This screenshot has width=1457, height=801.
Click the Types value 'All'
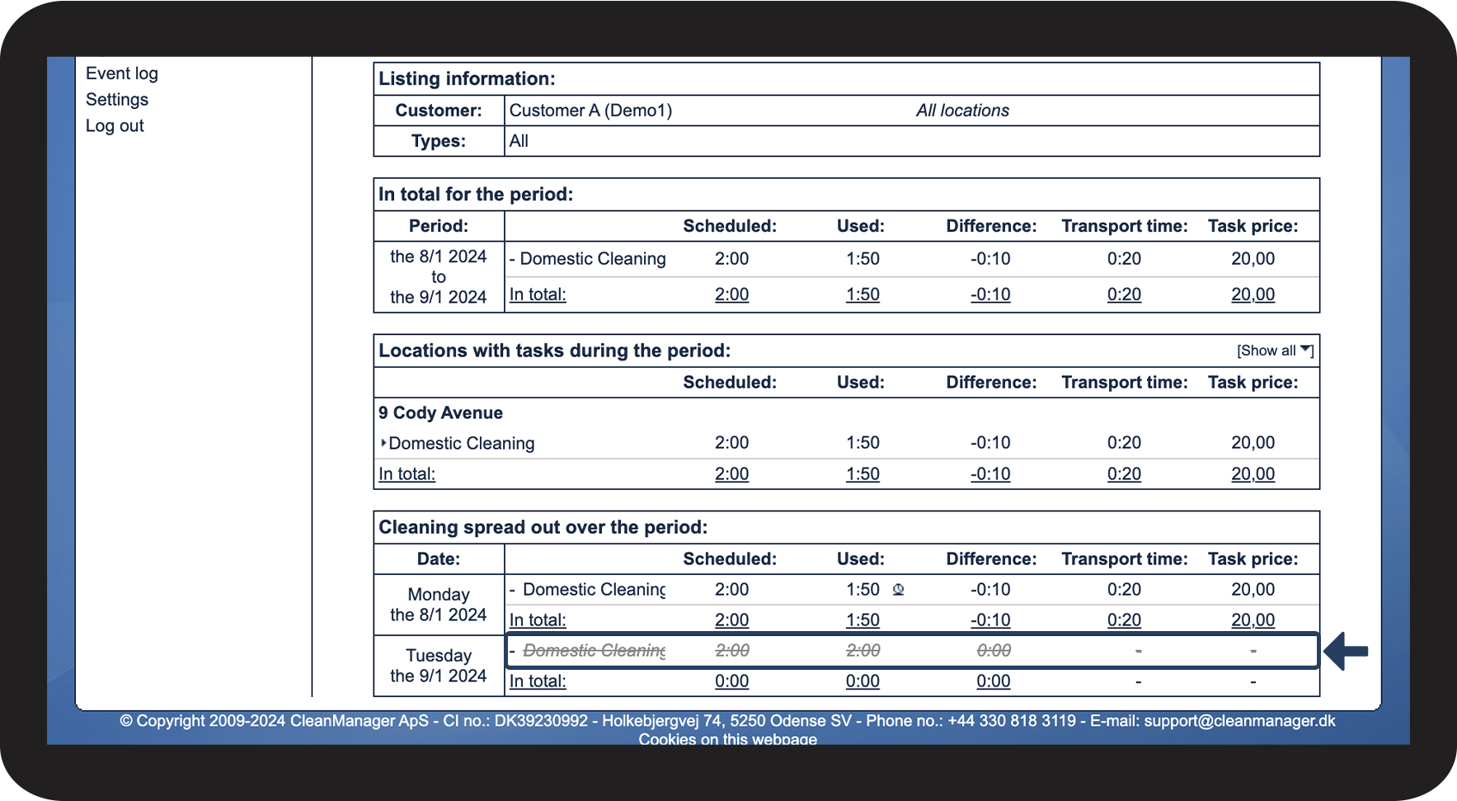519,141
